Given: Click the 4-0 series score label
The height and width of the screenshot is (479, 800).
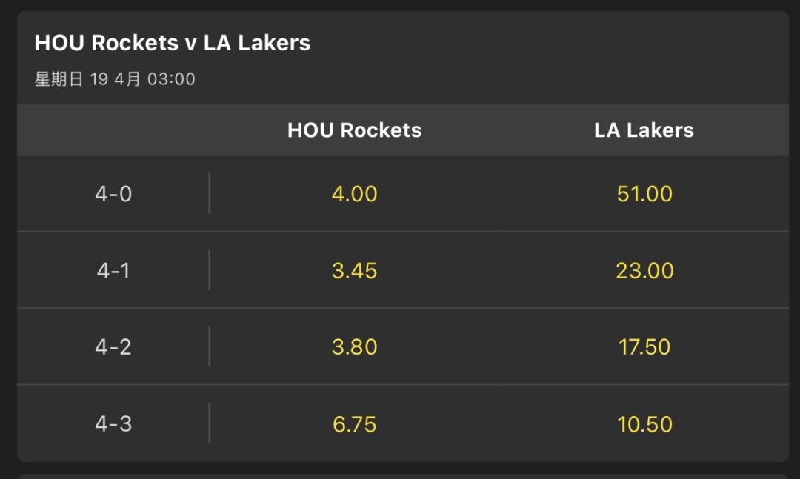Looking at the screenshot, I should coord(113,194).
